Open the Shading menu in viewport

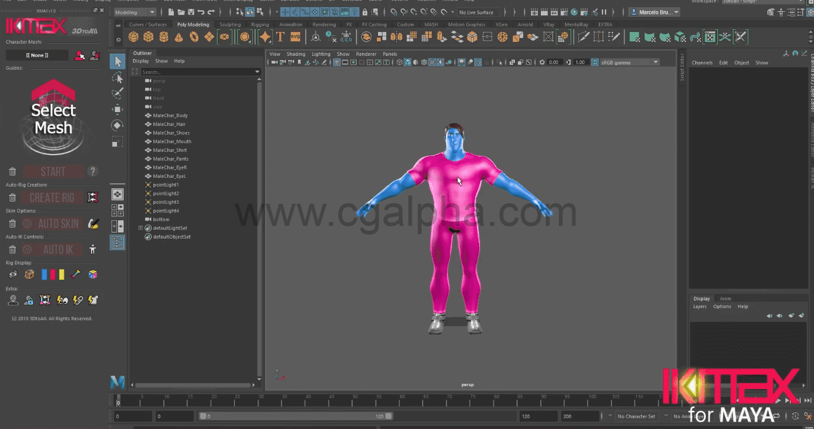click(295, 54)
